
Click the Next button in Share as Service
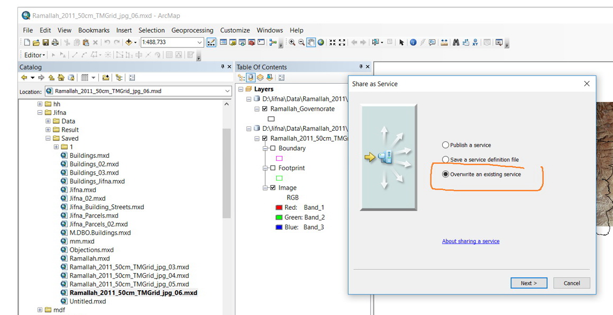point(528,283)
